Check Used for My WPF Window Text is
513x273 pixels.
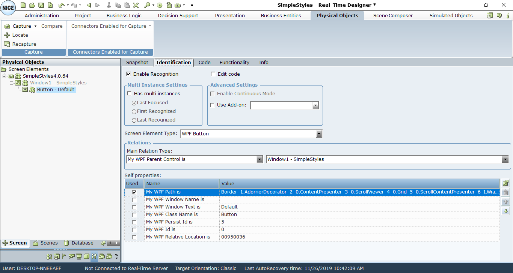coord(134,207)
